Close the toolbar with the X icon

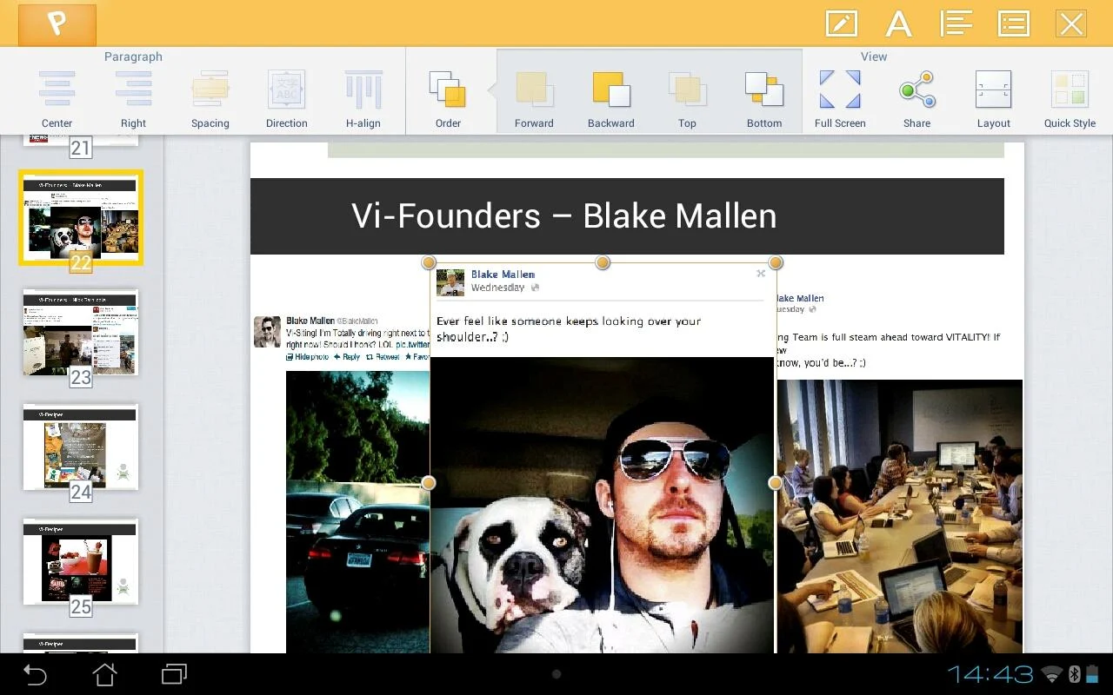[x=1071, y=23]
